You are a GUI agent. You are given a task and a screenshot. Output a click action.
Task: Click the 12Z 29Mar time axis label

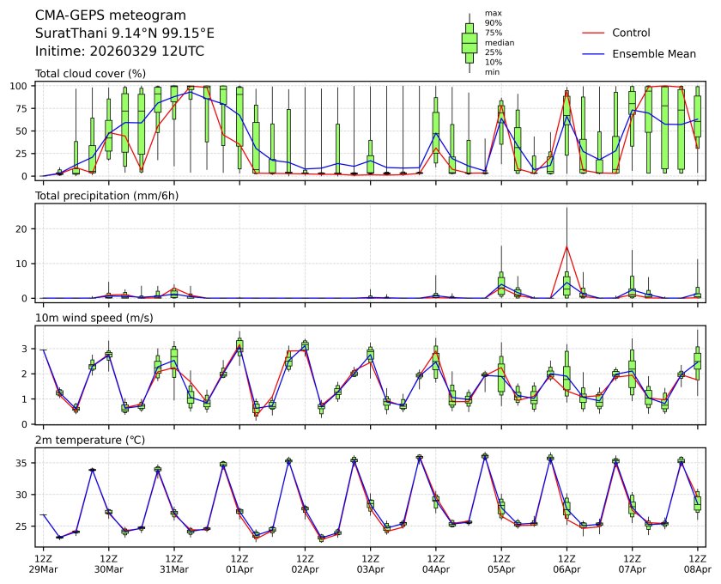(43, 563)
